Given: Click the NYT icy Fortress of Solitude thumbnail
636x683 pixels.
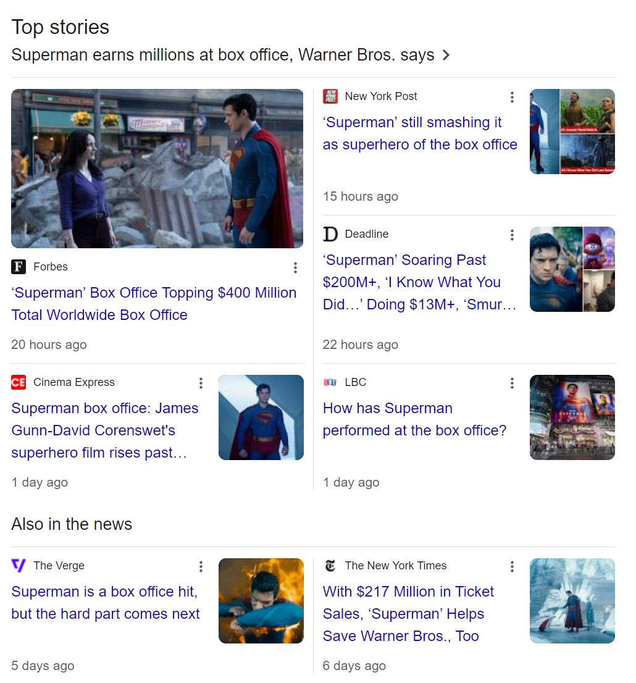Looking at the screenshot, I should 572,601.
